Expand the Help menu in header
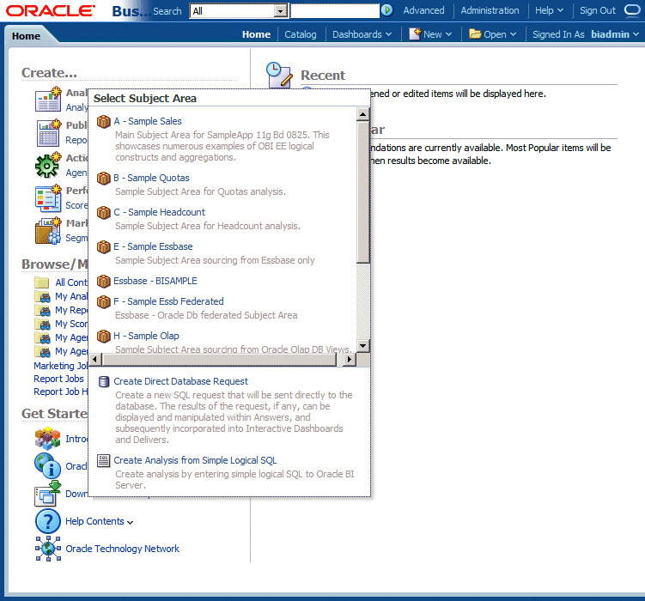The image size is (645, 601). tap(549, 10)
